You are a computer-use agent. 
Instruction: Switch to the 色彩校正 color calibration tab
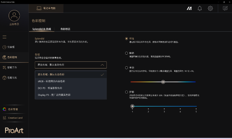65,29
